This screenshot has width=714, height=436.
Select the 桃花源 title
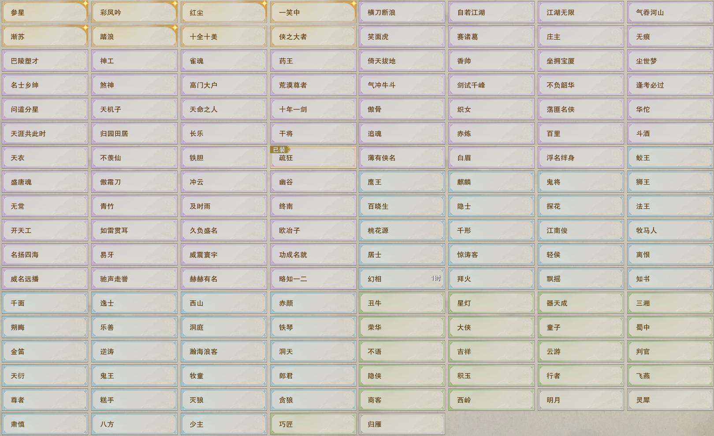(402, 230)
